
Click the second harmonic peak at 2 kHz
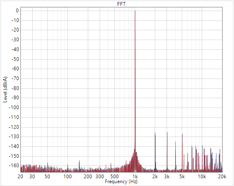click(x=155, y=133)
